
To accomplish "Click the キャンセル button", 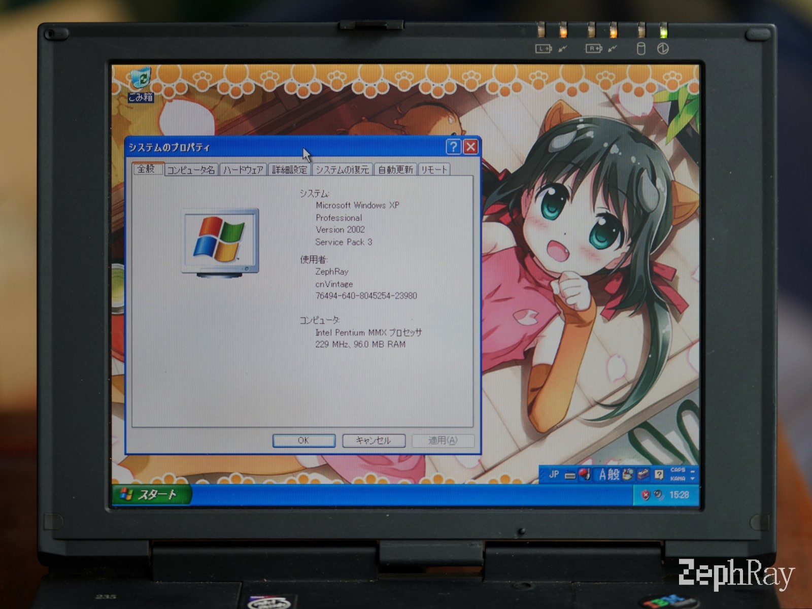I will coord(374,441).
